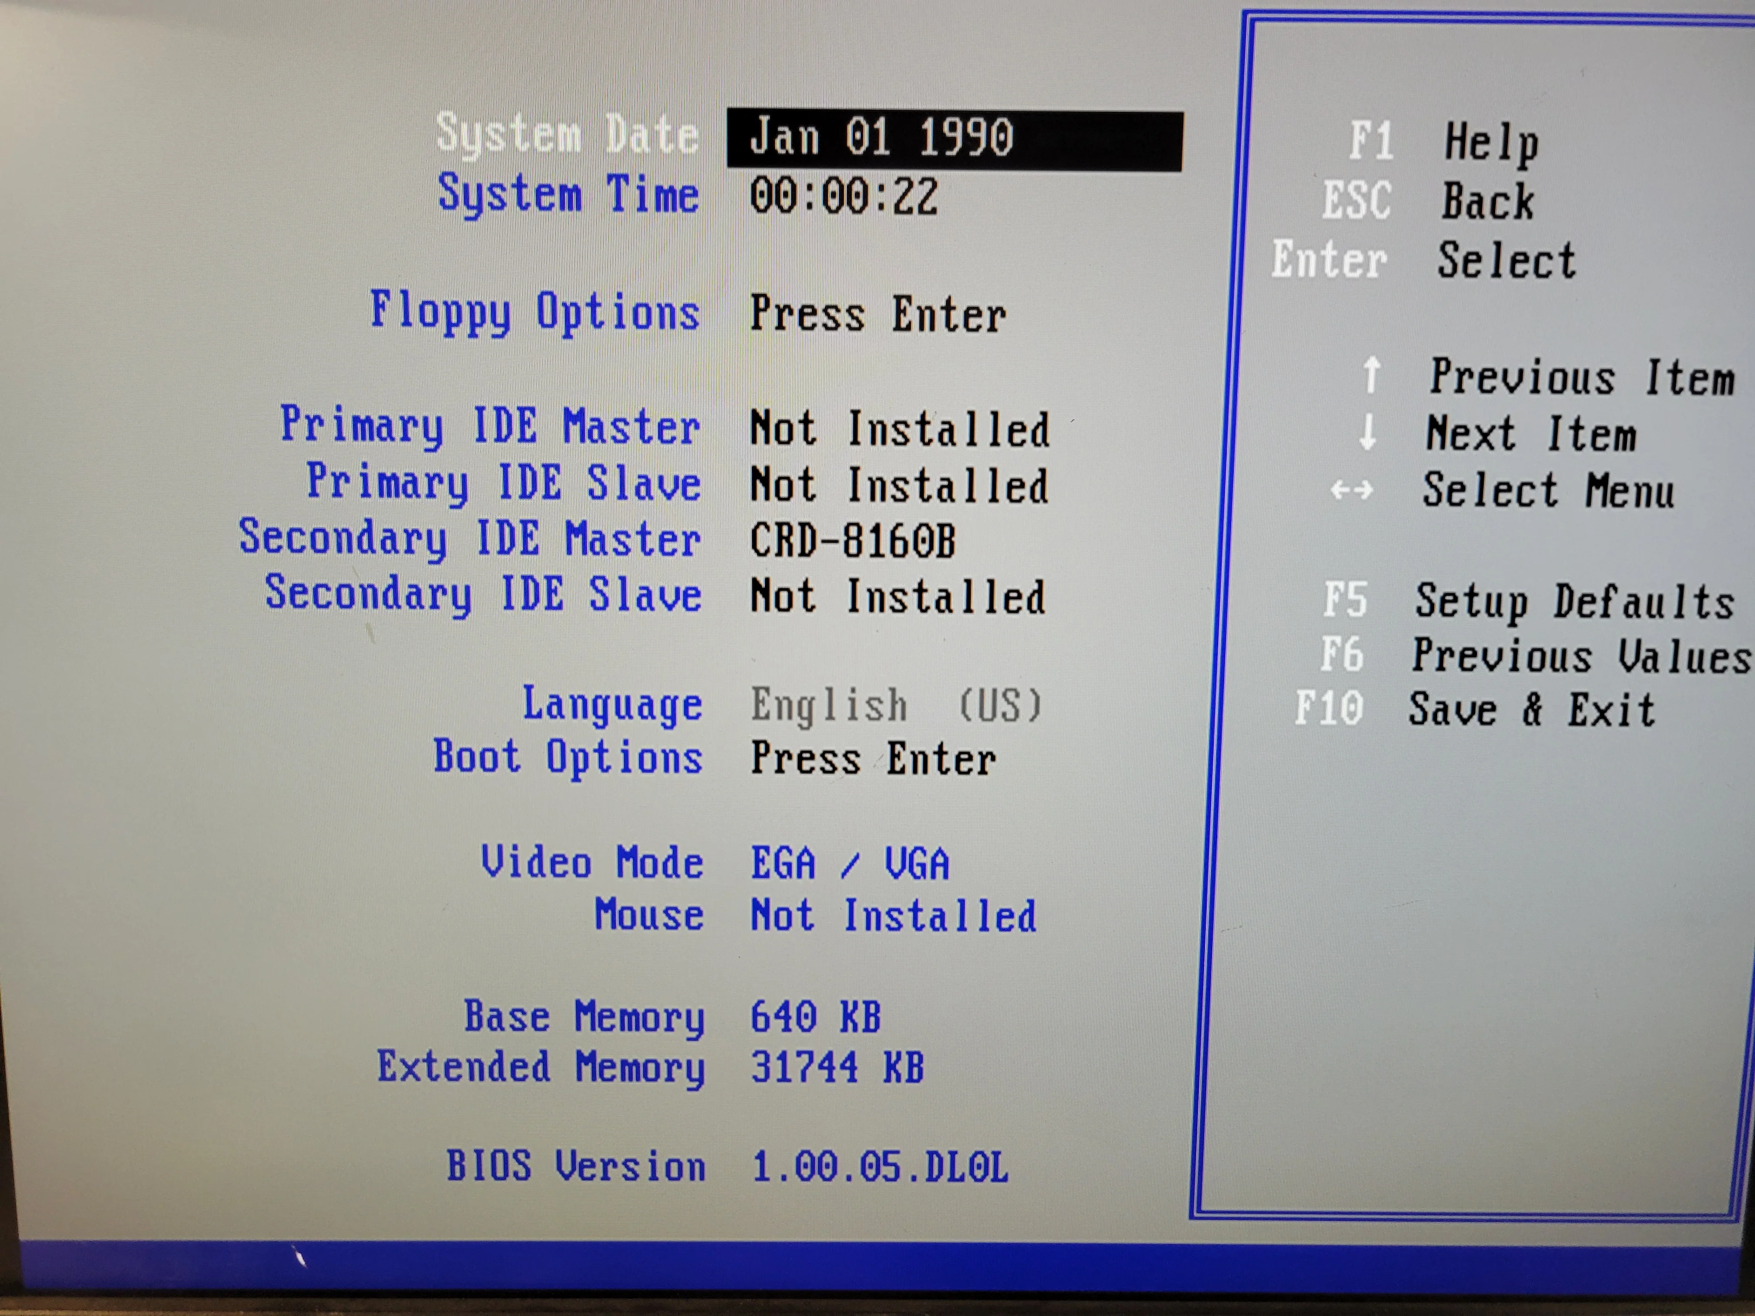Click the up arrow Previous Item icon
This screenshot has width=1755, height=1316.
pos(1371,375)
